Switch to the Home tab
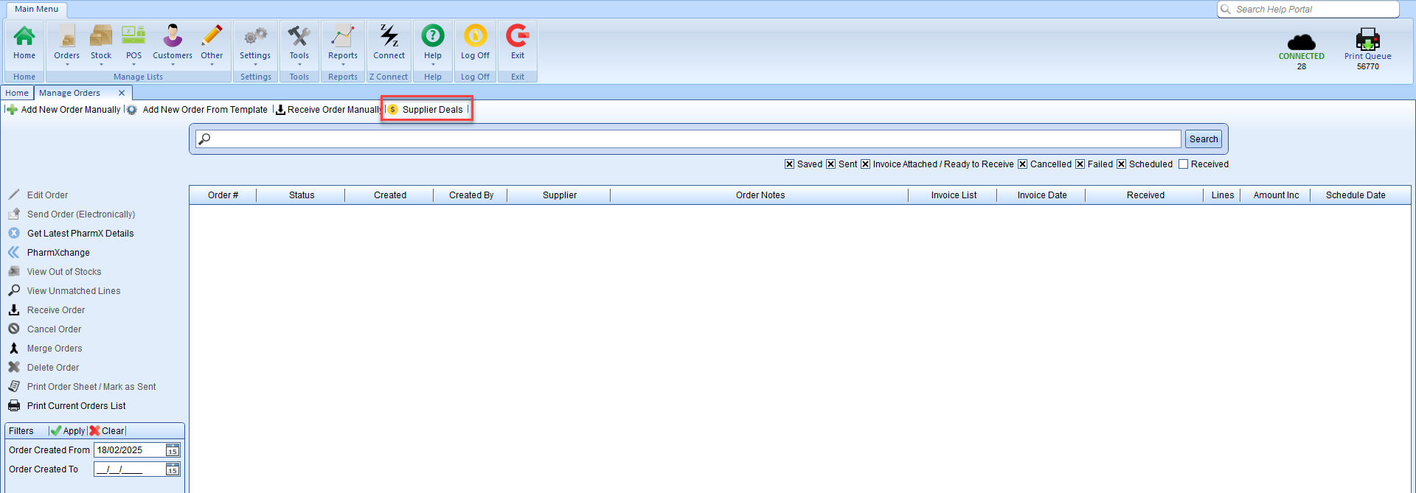This screenshot has width=1416, height=493. coord(17,93)
